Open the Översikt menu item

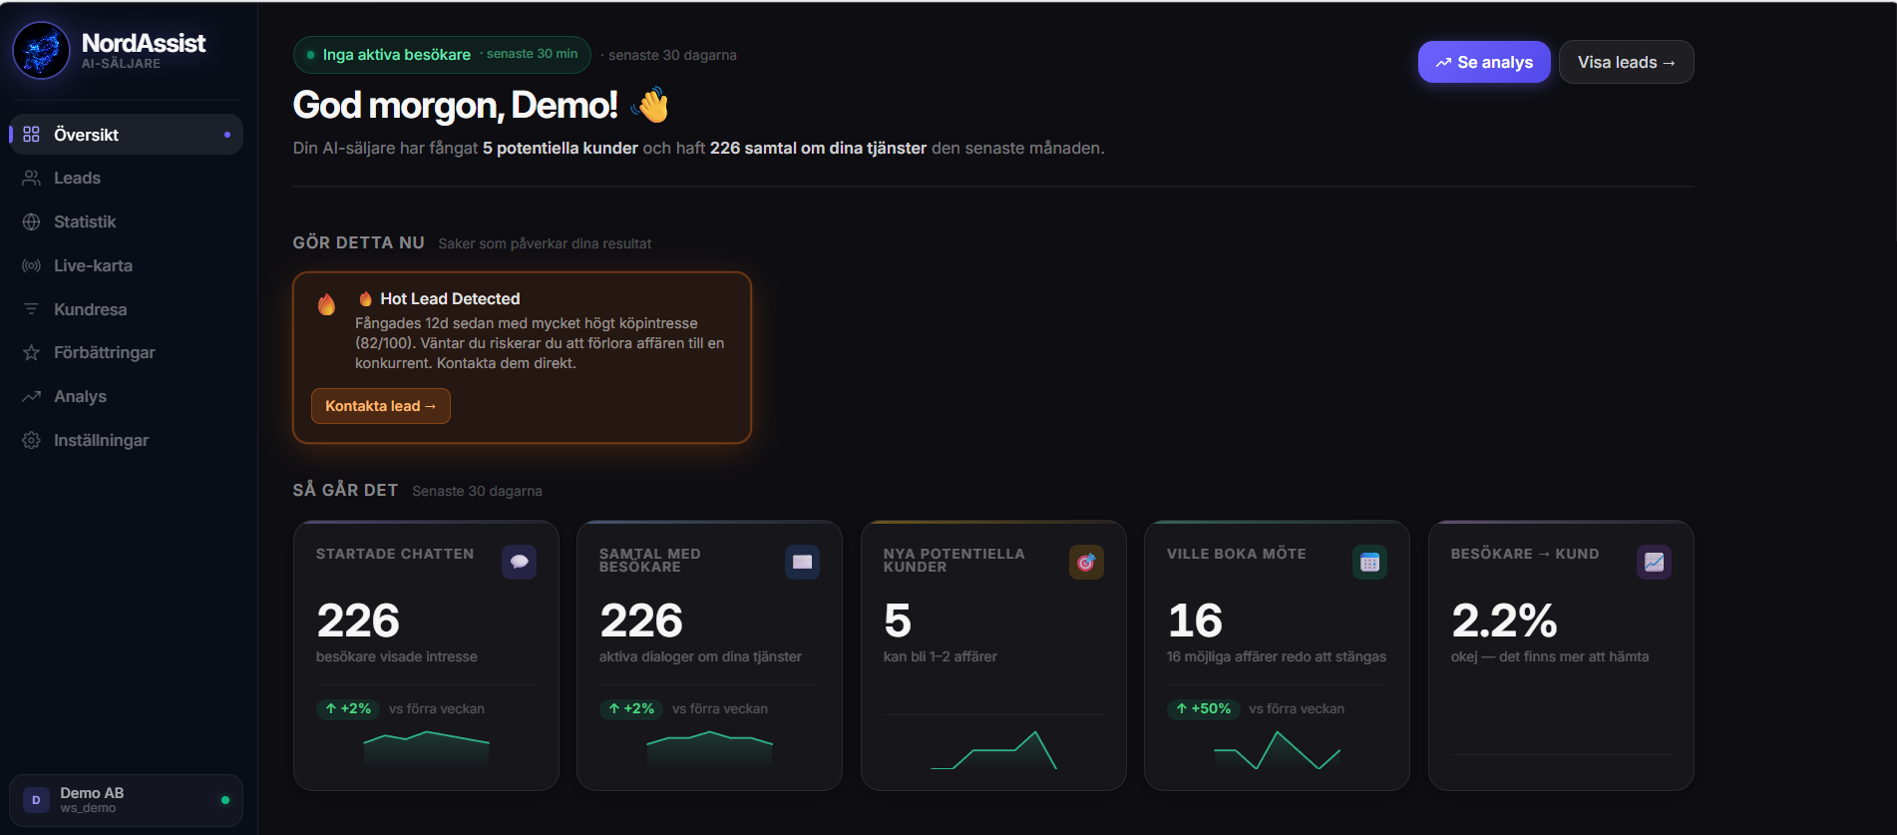click(x=126, y=135)
